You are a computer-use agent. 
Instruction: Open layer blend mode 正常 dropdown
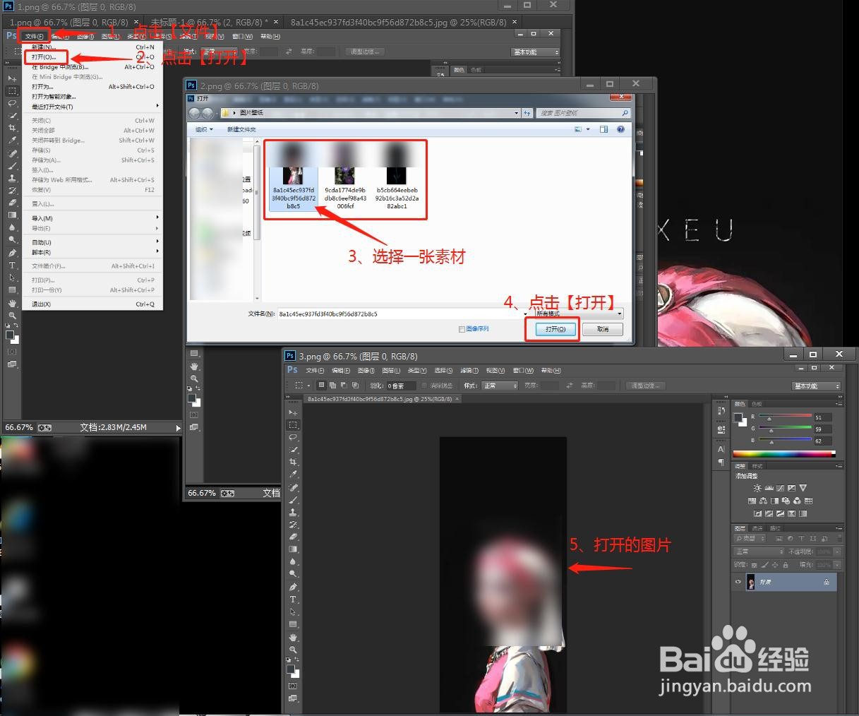tap(759, 551)
